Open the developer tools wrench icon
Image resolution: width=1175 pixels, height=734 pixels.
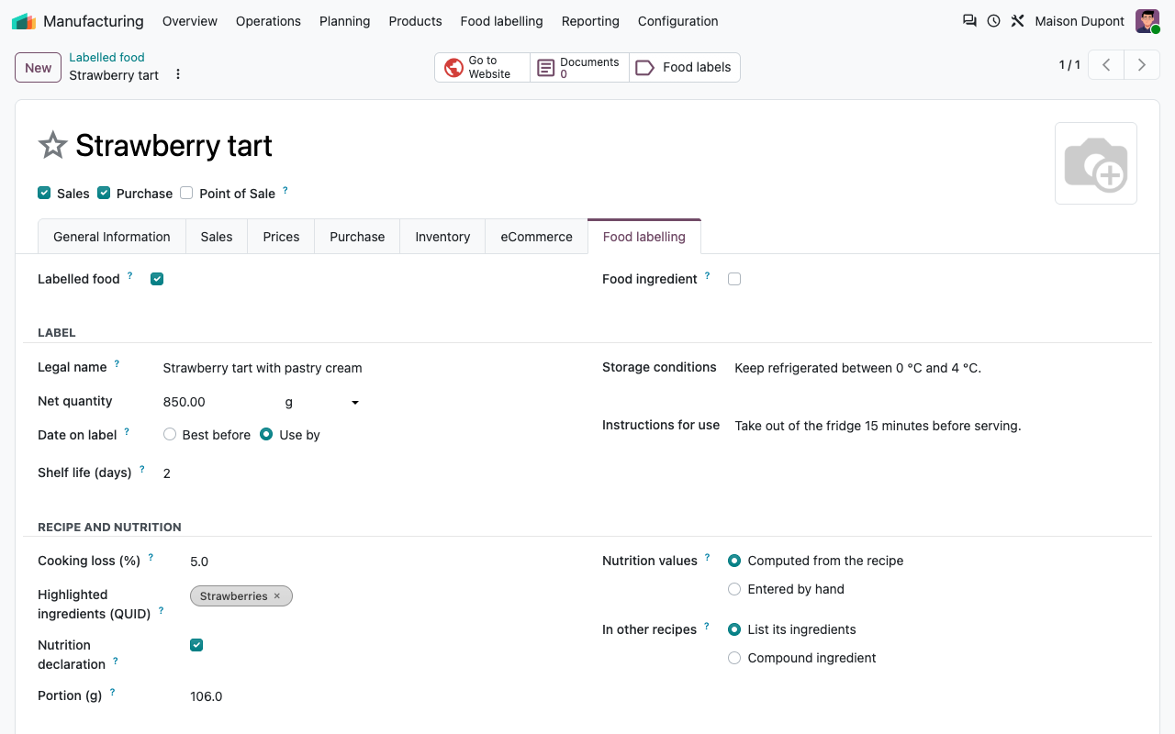point(1017,21)
